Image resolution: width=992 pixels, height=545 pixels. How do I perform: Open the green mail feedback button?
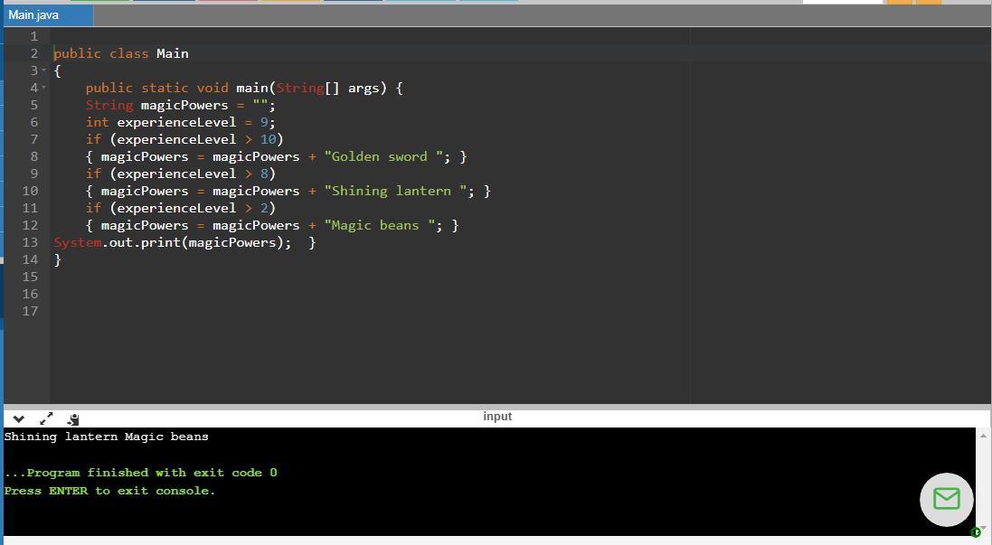pyautogui.click(x=947, y=500)
